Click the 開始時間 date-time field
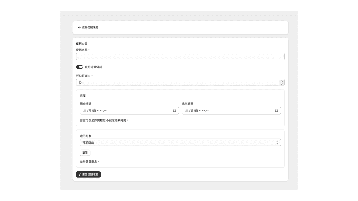The height and width of the screenshot is (201, 358). (129, 110)
